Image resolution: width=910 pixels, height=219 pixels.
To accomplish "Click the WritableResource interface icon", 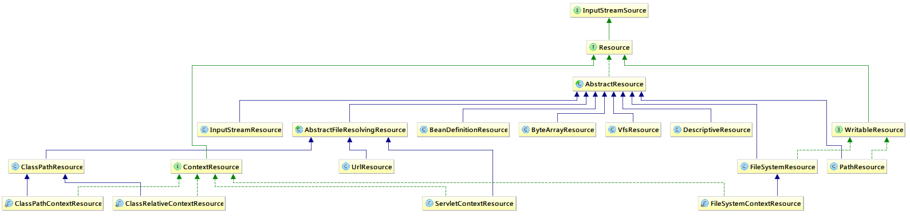I will tap(838, 130).
